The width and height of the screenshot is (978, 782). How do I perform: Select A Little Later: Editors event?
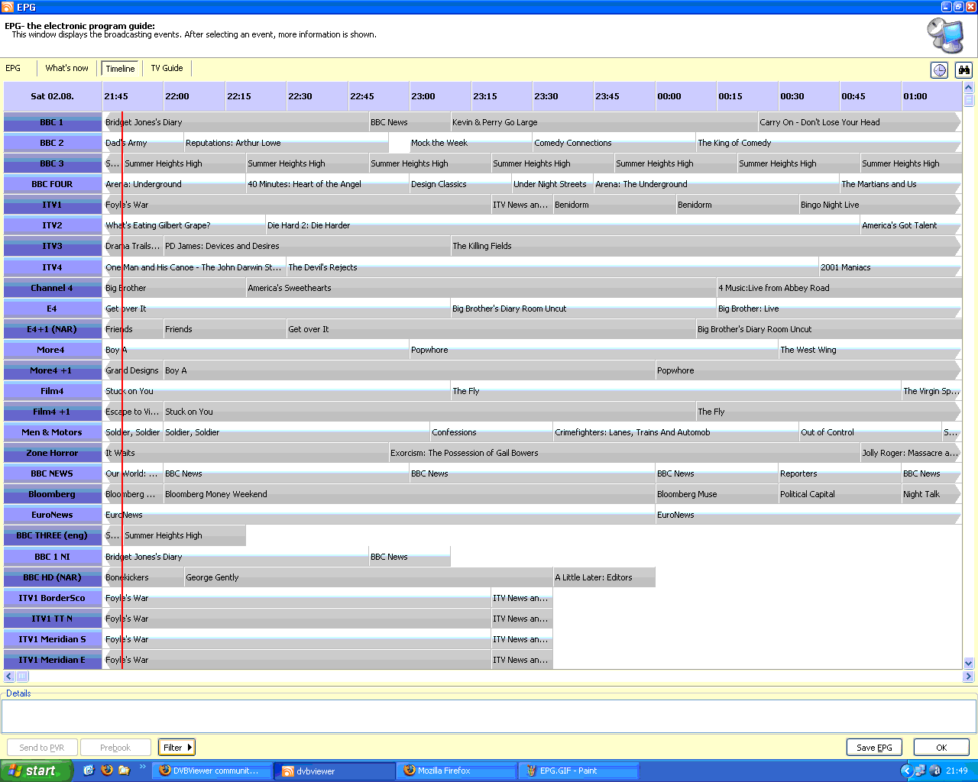tap(604, 577)
